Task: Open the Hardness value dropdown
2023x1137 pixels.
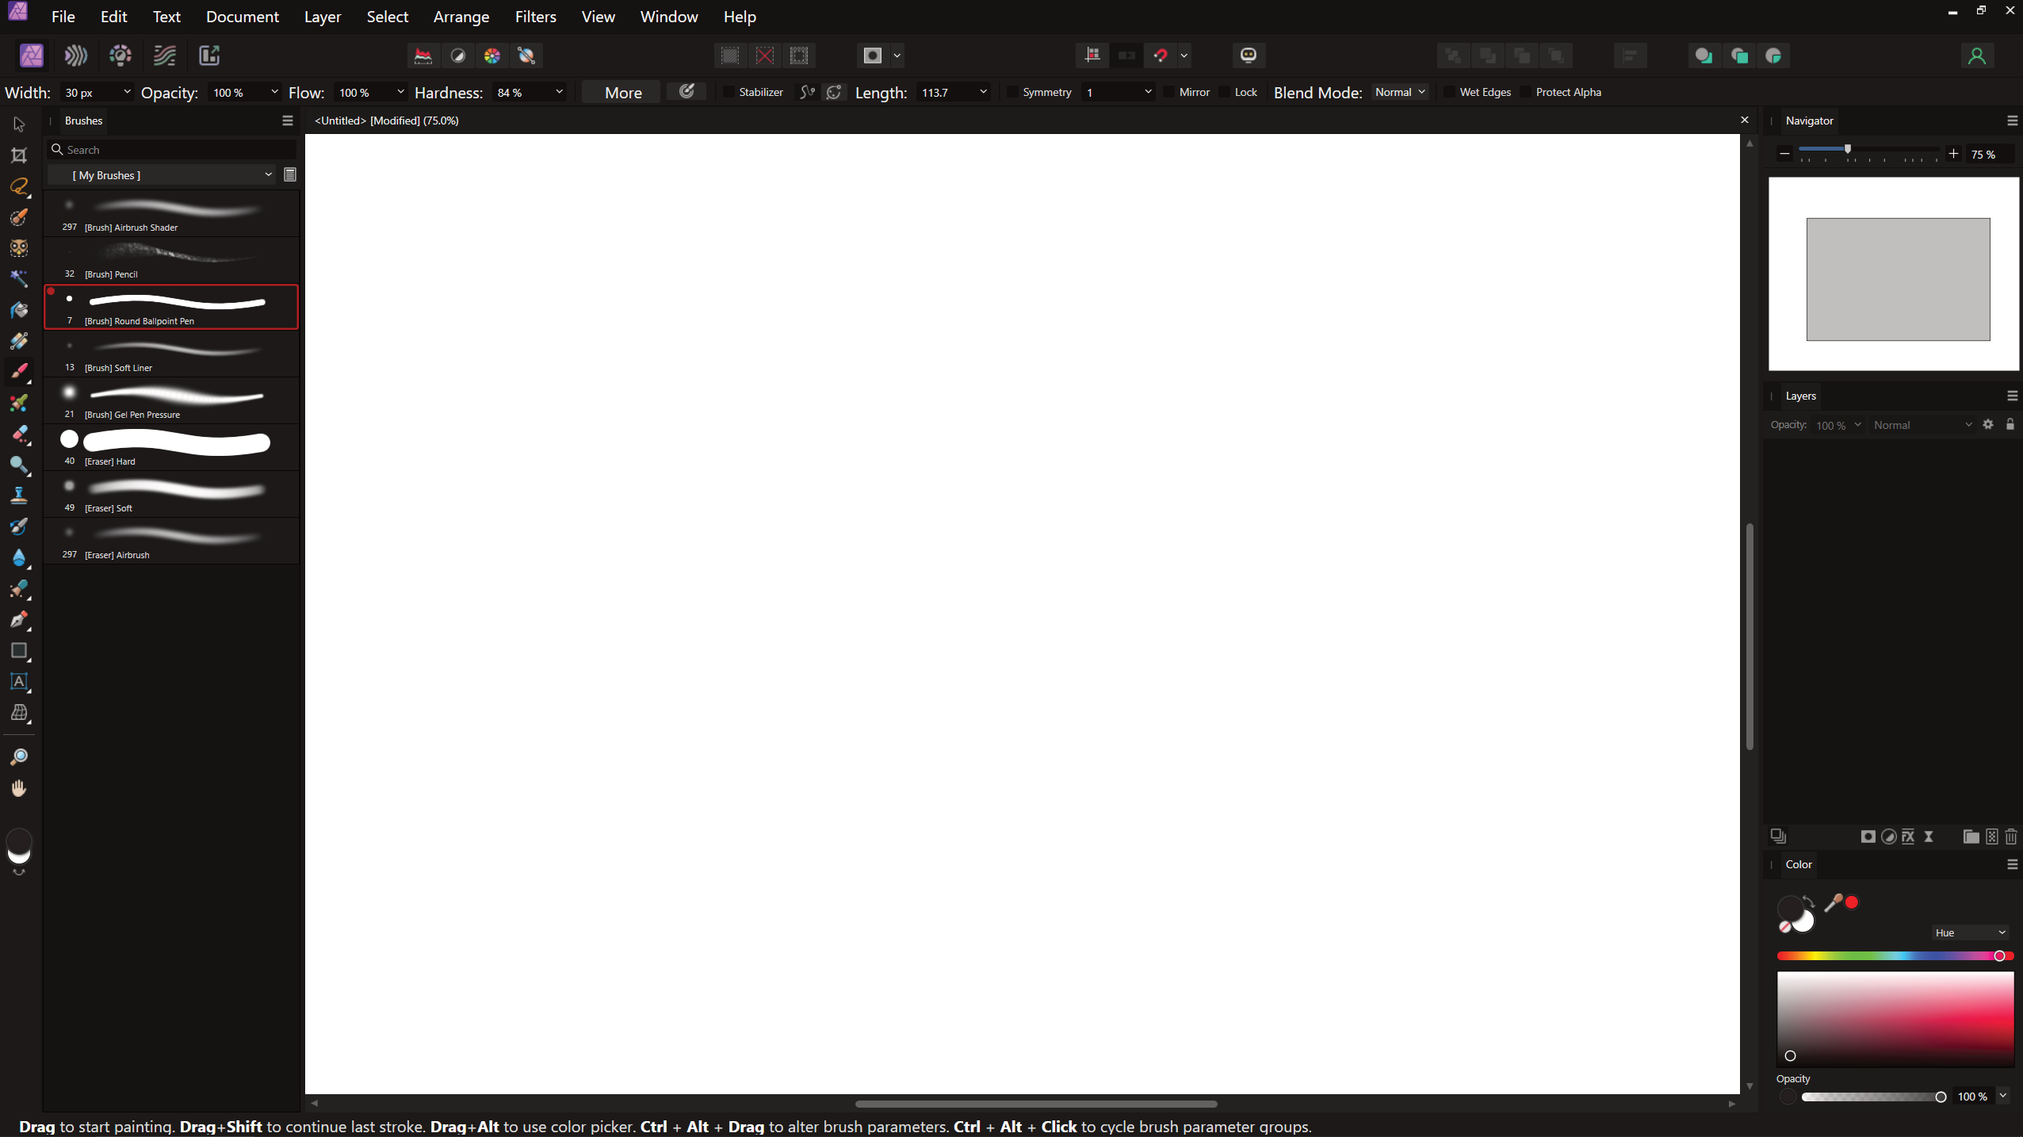Action: point(558,92)
